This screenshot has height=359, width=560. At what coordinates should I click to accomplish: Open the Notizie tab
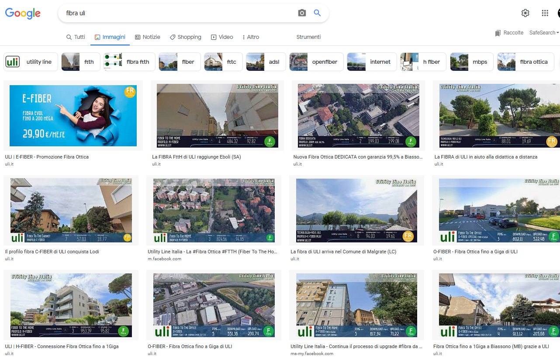[x=148, y=37]
